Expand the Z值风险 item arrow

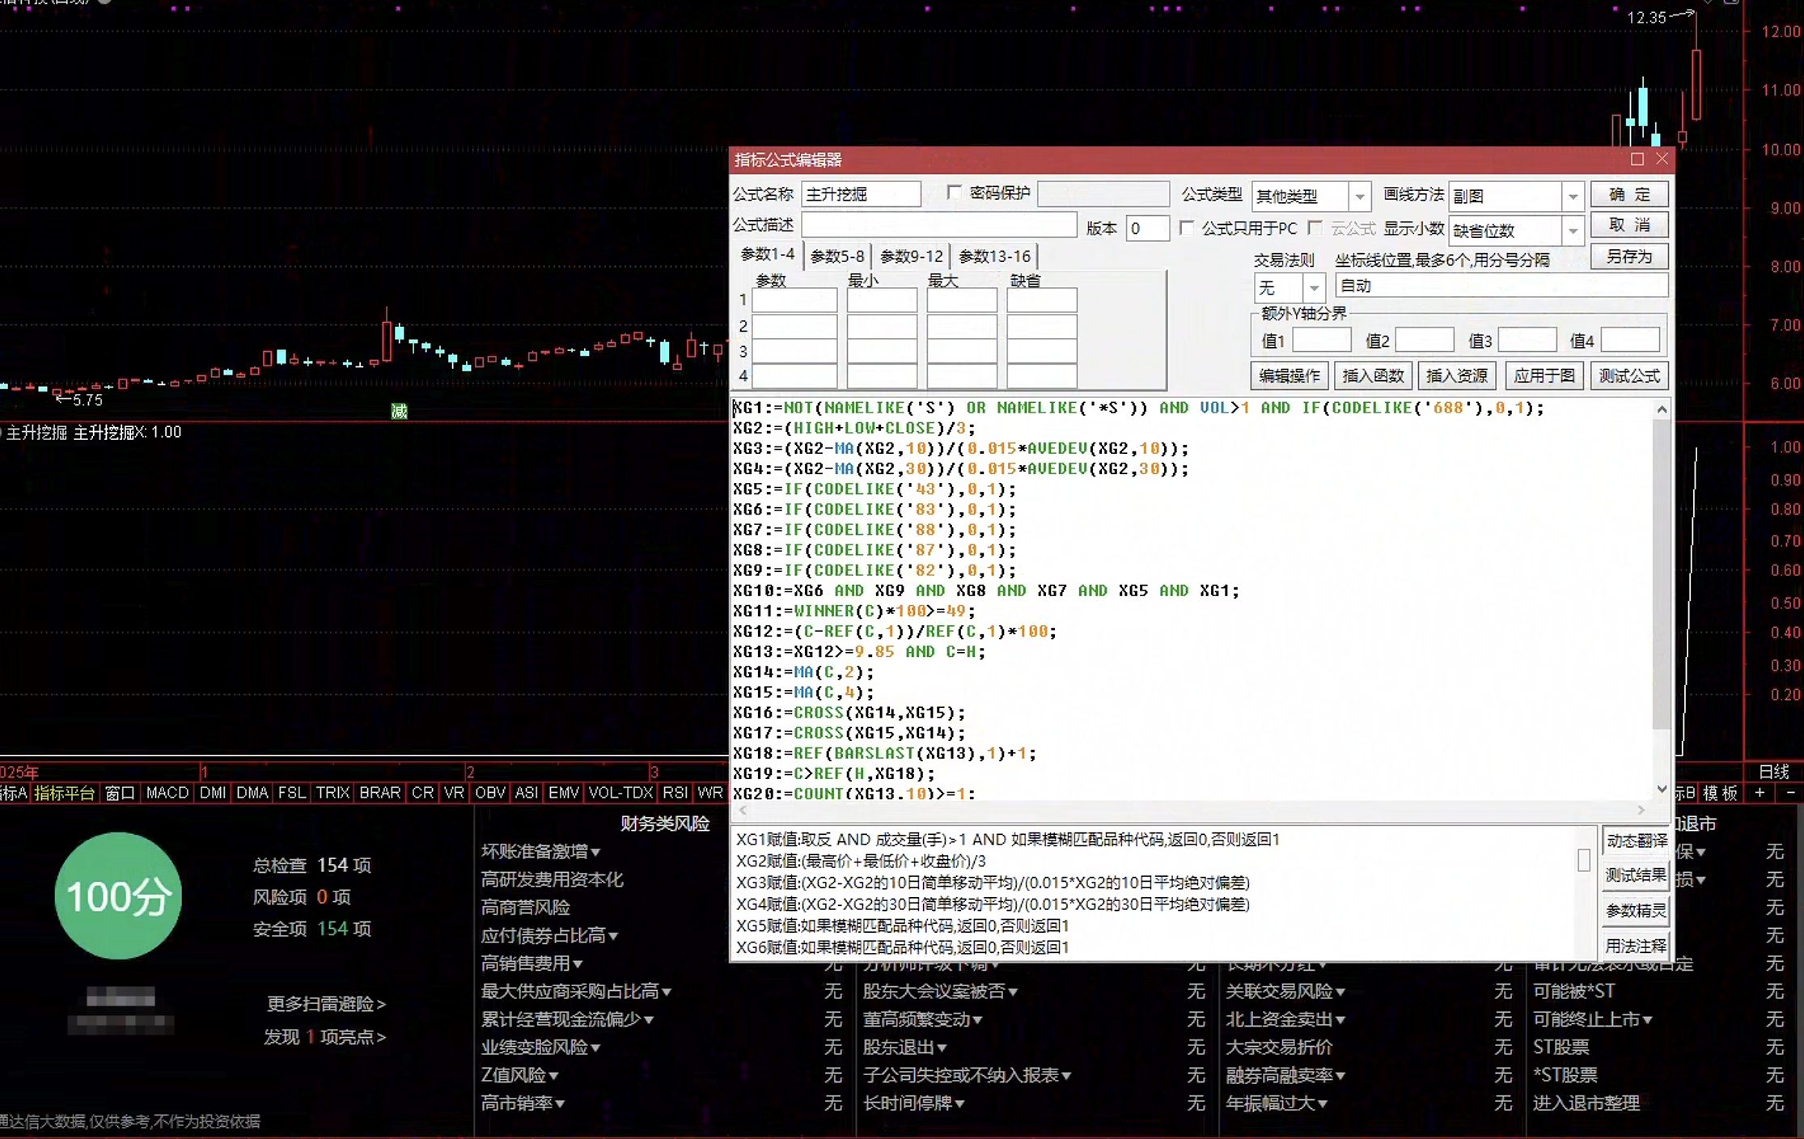pyautogui.click(x=554, y=1076)
